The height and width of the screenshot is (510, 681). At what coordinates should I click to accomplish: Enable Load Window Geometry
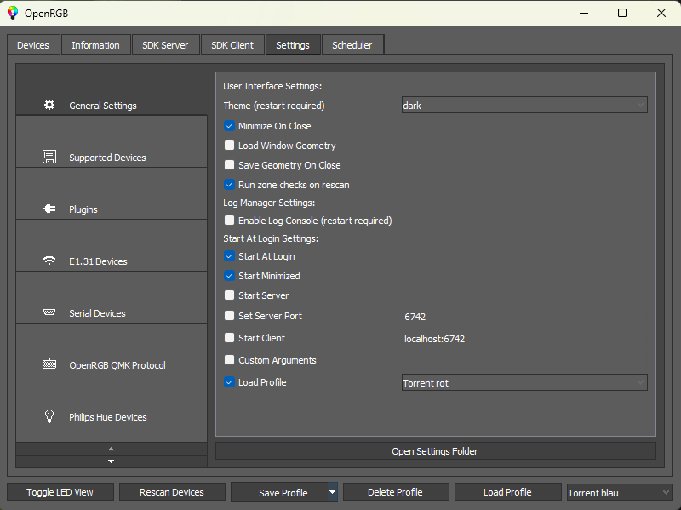[x=229, y=146]
